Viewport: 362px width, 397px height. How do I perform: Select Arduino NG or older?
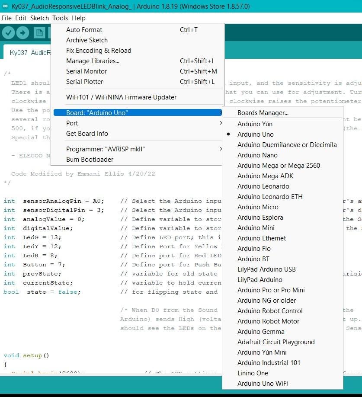click(282, 301)
